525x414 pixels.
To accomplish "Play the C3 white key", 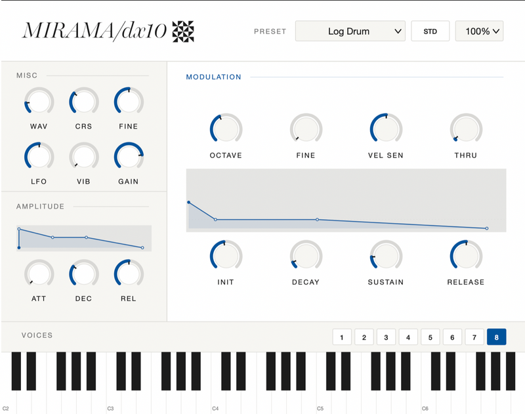I will [x=114, y=400].
